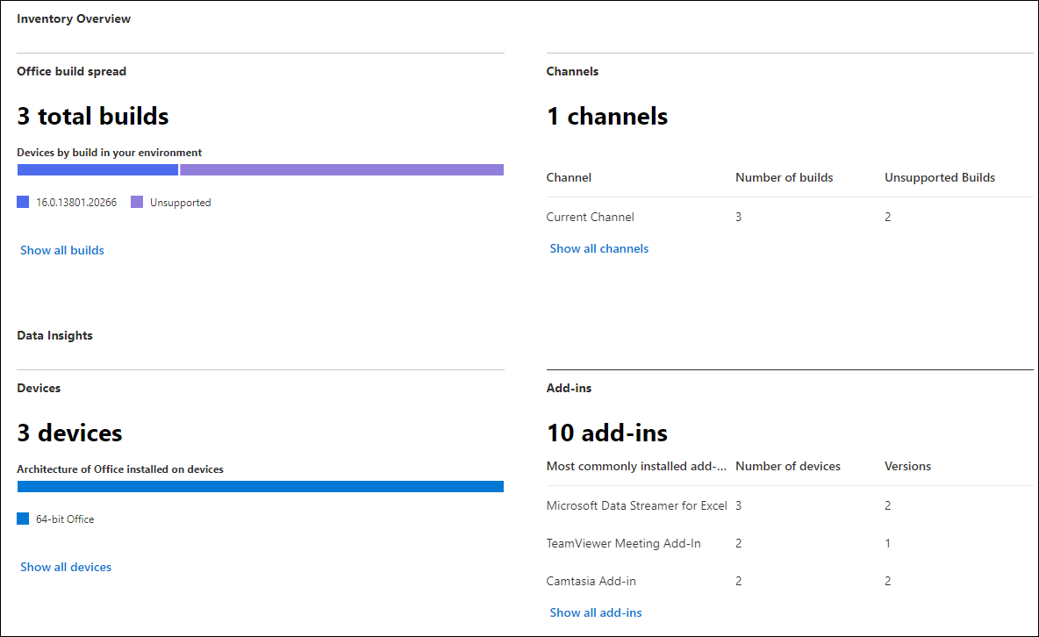Click Architecture of Office installed on devices caption
1039x637 pixels.
tap(120, 469)
